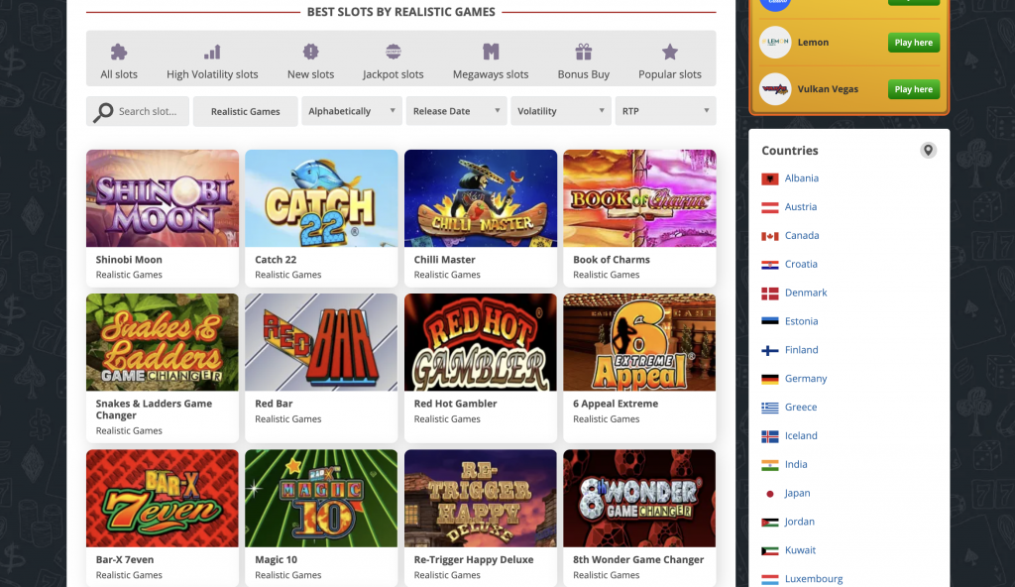The height and width of the screenshot is (587, 1015).
Task: Click the Lemon casino logo
Action: [x=775, y=42]
